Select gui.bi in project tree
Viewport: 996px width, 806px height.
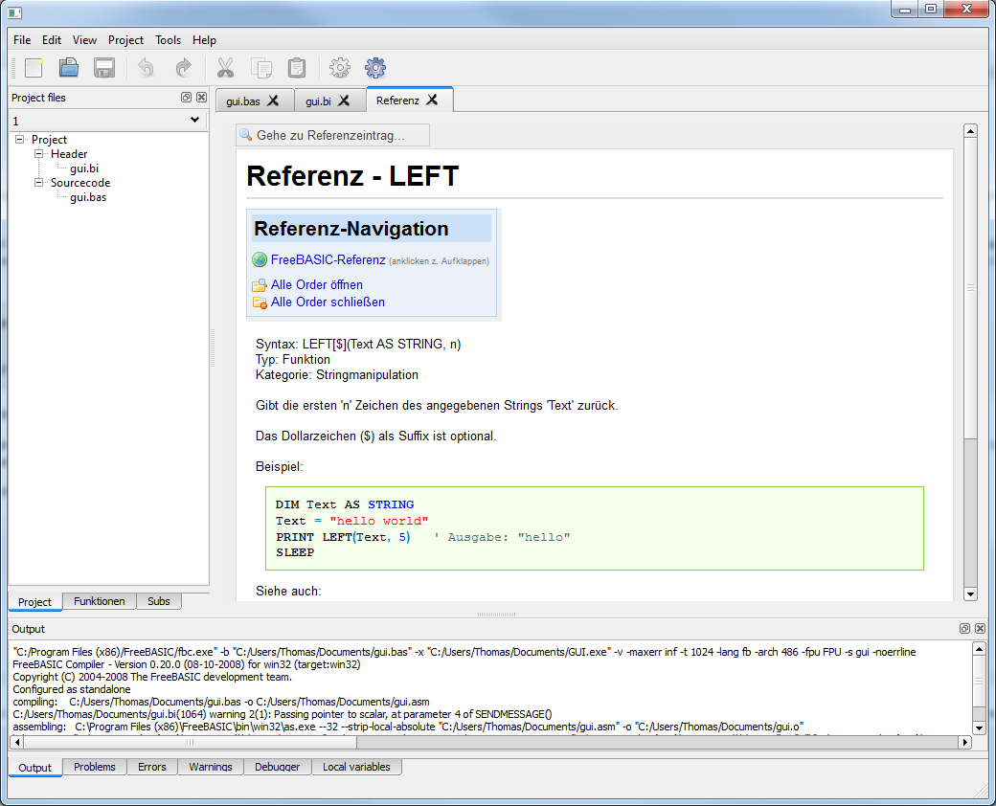pos(84,168)
